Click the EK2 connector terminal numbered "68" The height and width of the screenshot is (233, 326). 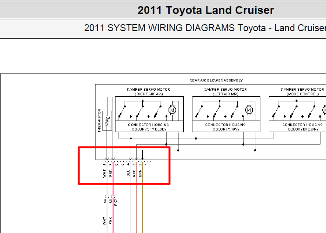(111, 201)
